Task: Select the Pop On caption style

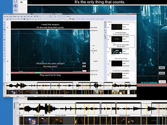Action: [78, 19]
